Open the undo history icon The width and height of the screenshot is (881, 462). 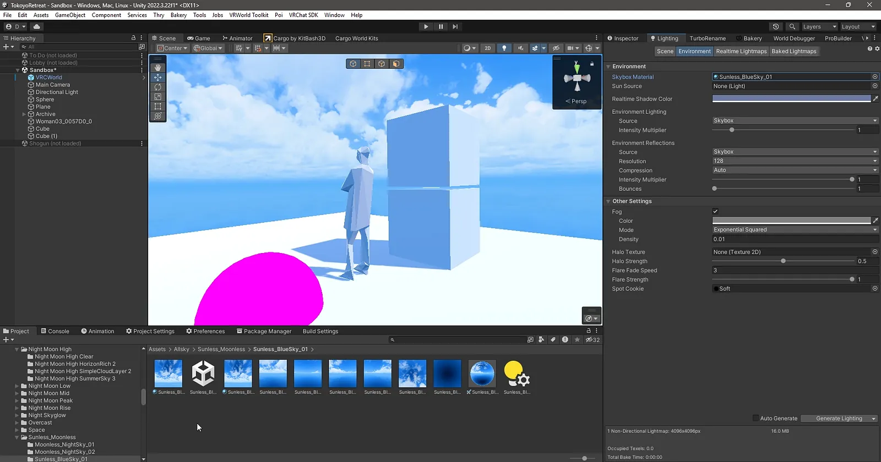tap(776, 26)
